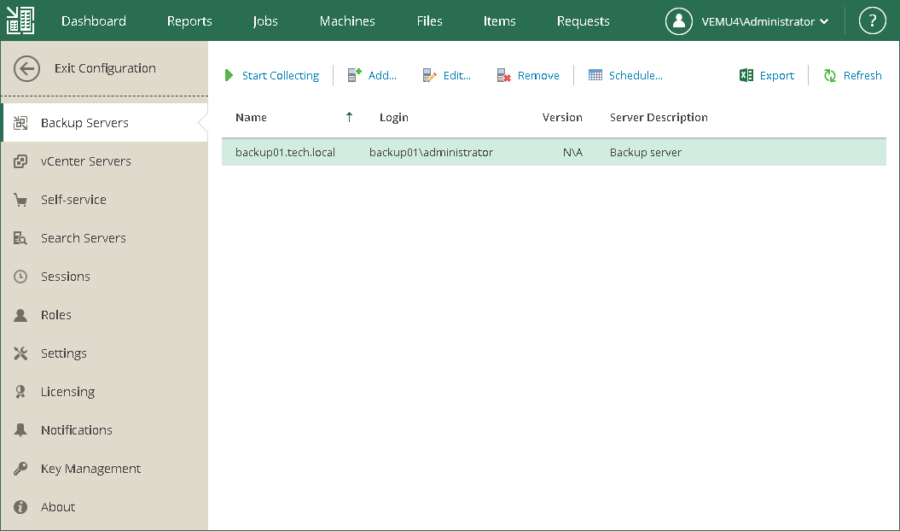The height and width of the screenshot is (531, 900).
Task: Click the Add server icon with plus
Action: [x=354, y=75]
